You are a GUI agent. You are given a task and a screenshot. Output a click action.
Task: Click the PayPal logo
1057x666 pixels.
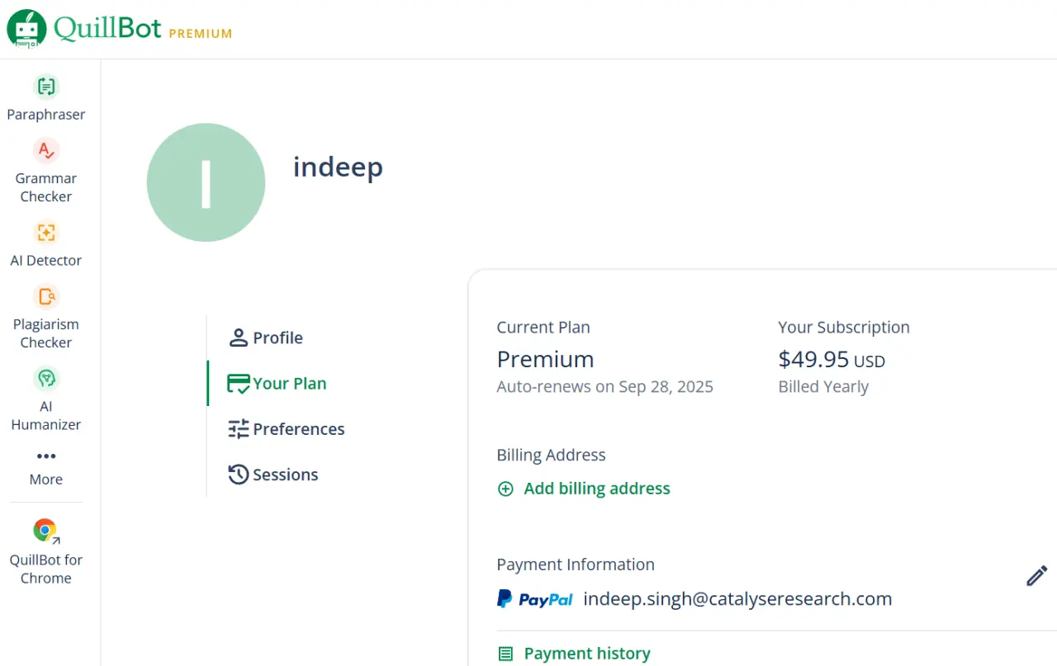click(x=534, y=599)
